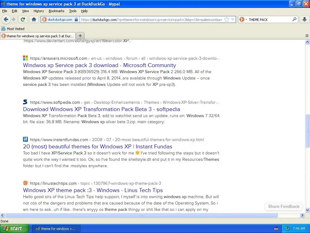Open the File menu
310x233 pixels.
[5, 11]
